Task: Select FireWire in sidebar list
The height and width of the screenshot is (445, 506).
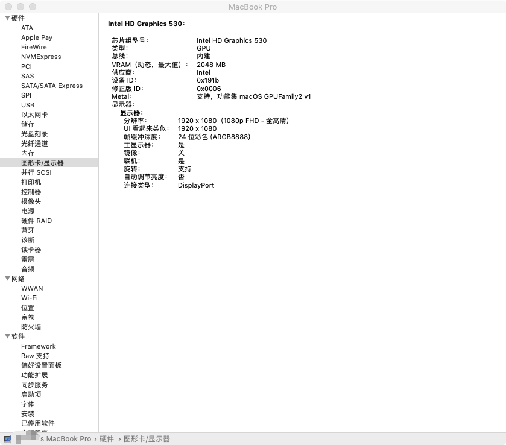Action: tap(34, 47)
